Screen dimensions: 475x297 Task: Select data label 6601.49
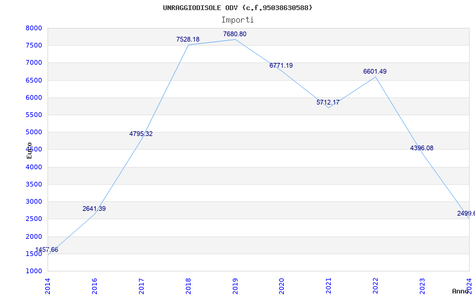(375, 71)
